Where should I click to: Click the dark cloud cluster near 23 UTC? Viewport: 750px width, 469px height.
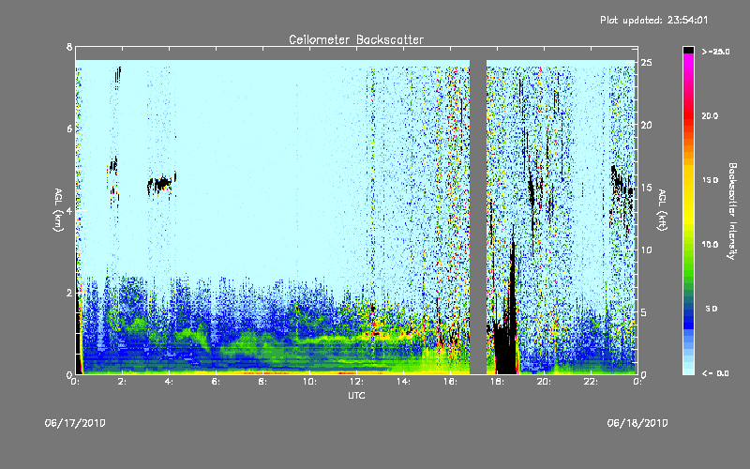tap(621, 191)
